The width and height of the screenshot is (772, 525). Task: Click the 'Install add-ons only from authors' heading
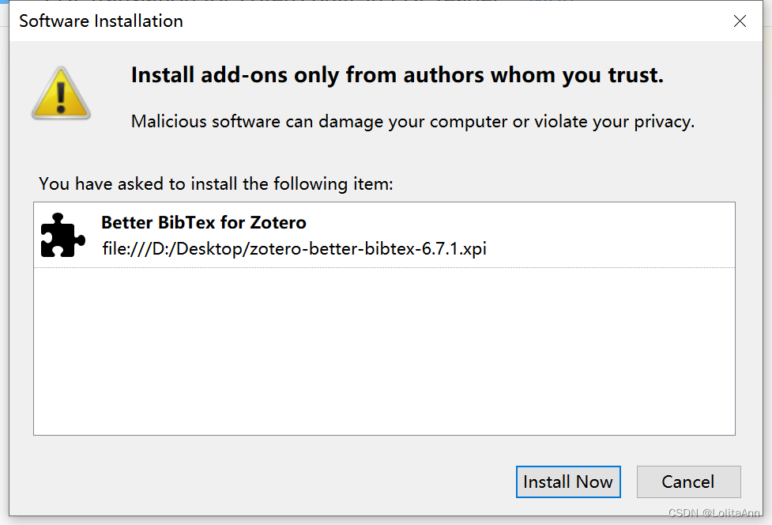point(397,75)
